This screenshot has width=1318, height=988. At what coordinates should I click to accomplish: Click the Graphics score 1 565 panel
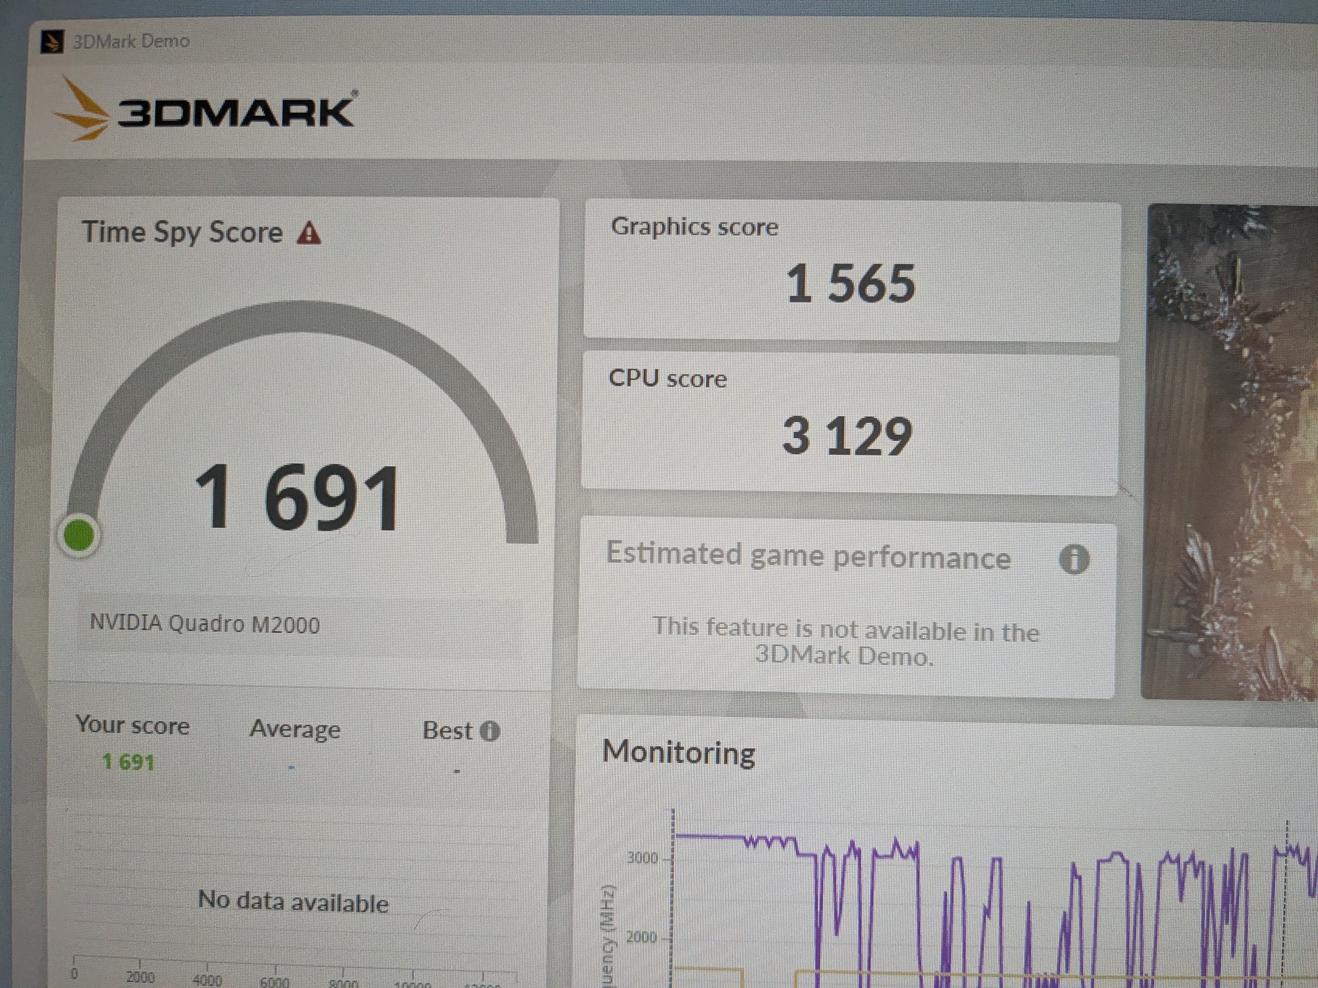point(851,270)
